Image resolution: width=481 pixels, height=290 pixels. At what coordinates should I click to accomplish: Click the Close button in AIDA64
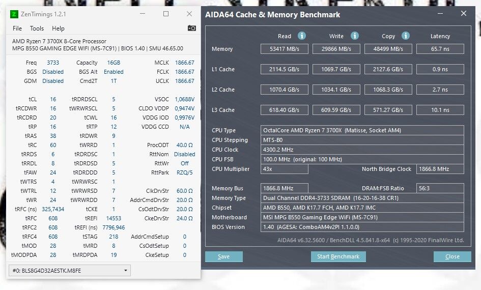(x=452, y=256)
